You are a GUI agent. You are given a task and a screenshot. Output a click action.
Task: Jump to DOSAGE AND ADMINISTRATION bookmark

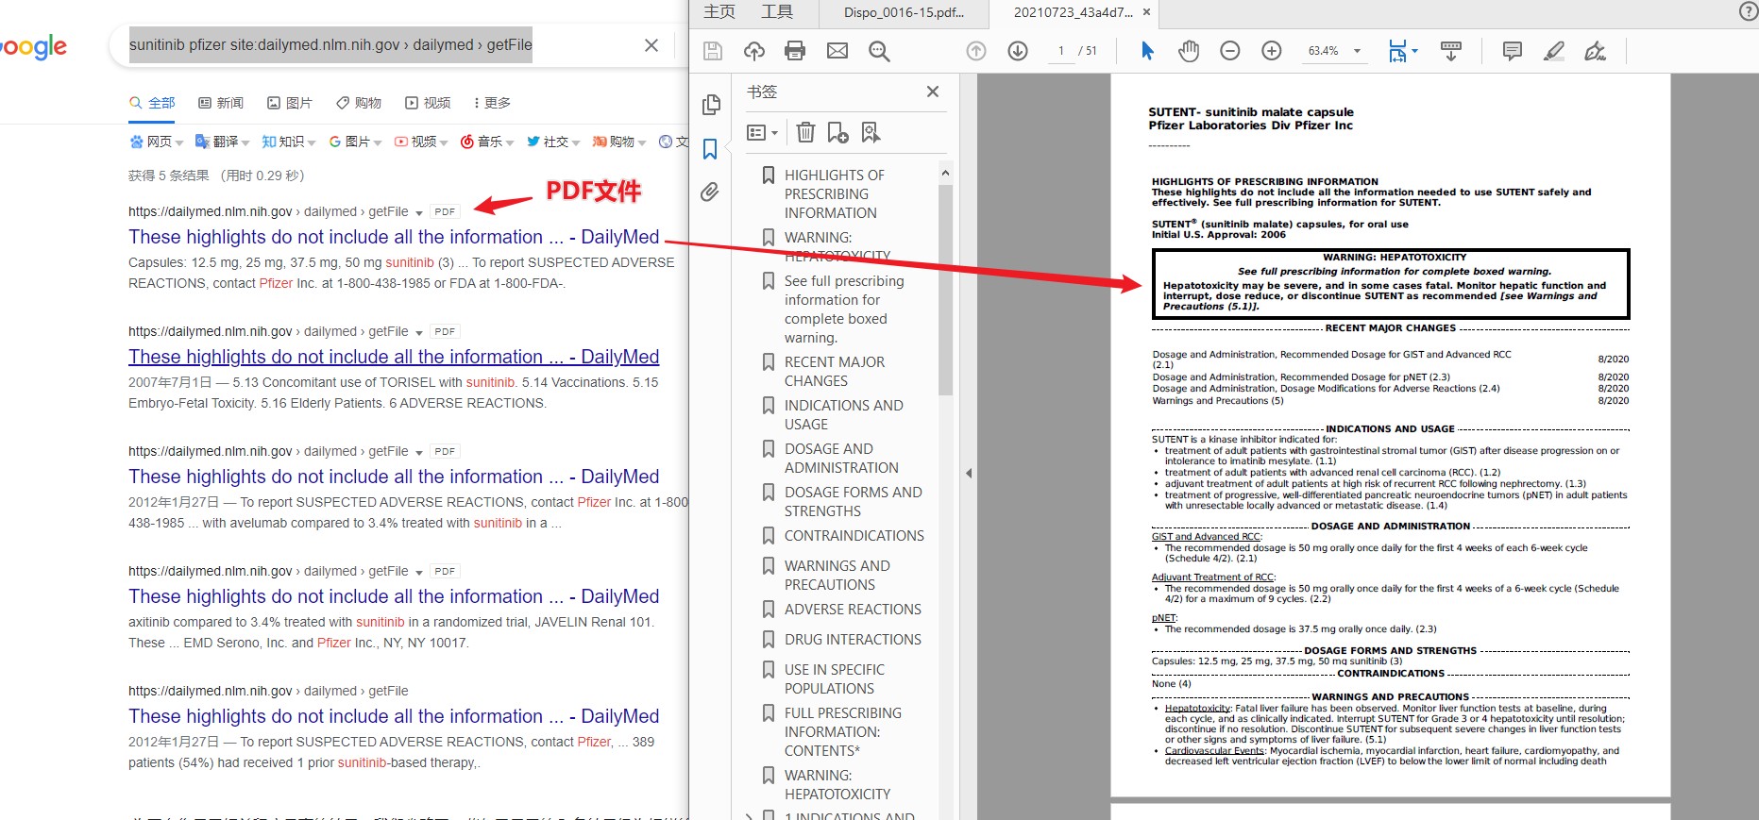click(x=840, y=459)
